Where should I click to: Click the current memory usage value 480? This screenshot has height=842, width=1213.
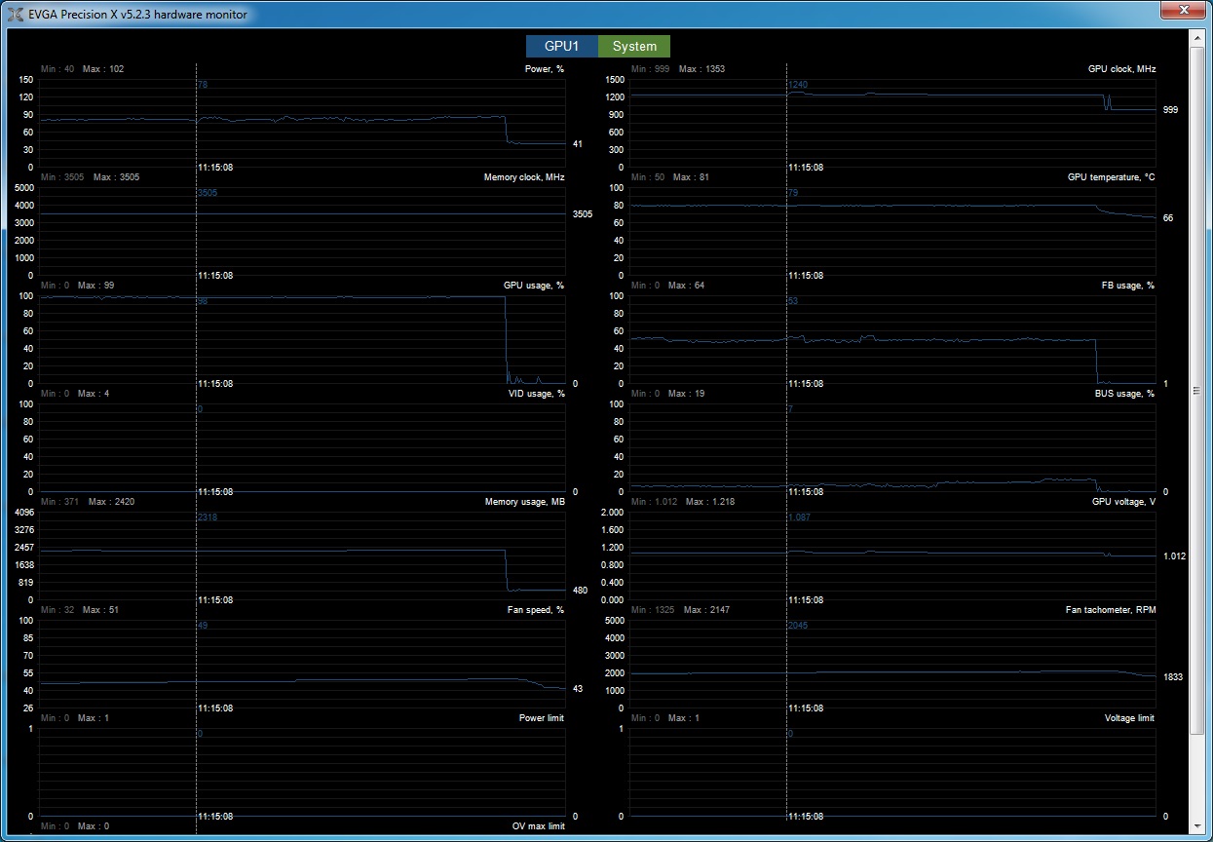point(580,591)
